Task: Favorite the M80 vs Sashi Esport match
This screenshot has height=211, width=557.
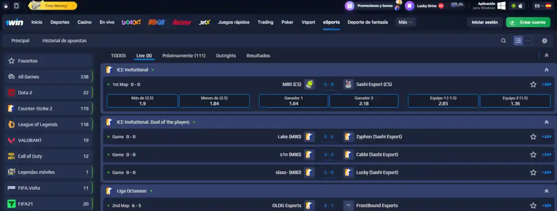Action: (533, 84)
